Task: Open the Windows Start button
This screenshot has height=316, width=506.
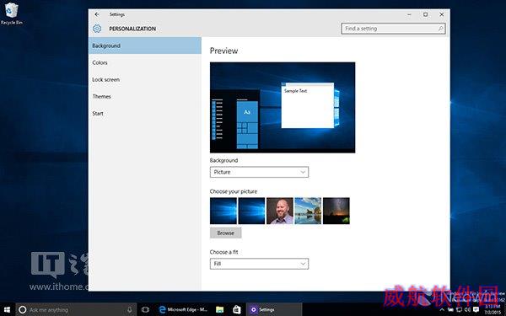Action: pos(7,310)
